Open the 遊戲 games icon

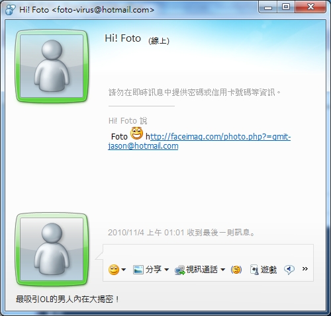click(254, 270)
